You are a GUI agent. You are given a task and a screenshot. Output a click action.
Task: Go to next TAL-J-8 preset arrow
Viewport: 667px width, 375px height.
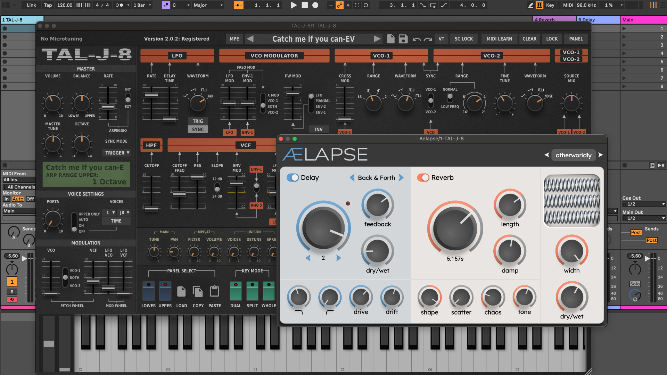[377, 39]
